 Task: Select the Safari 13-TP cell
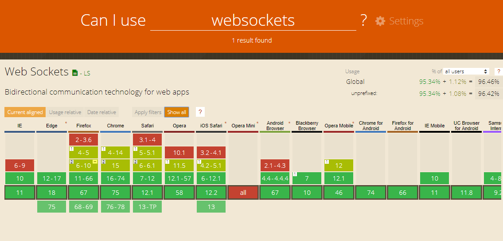(x=147, y=207)
